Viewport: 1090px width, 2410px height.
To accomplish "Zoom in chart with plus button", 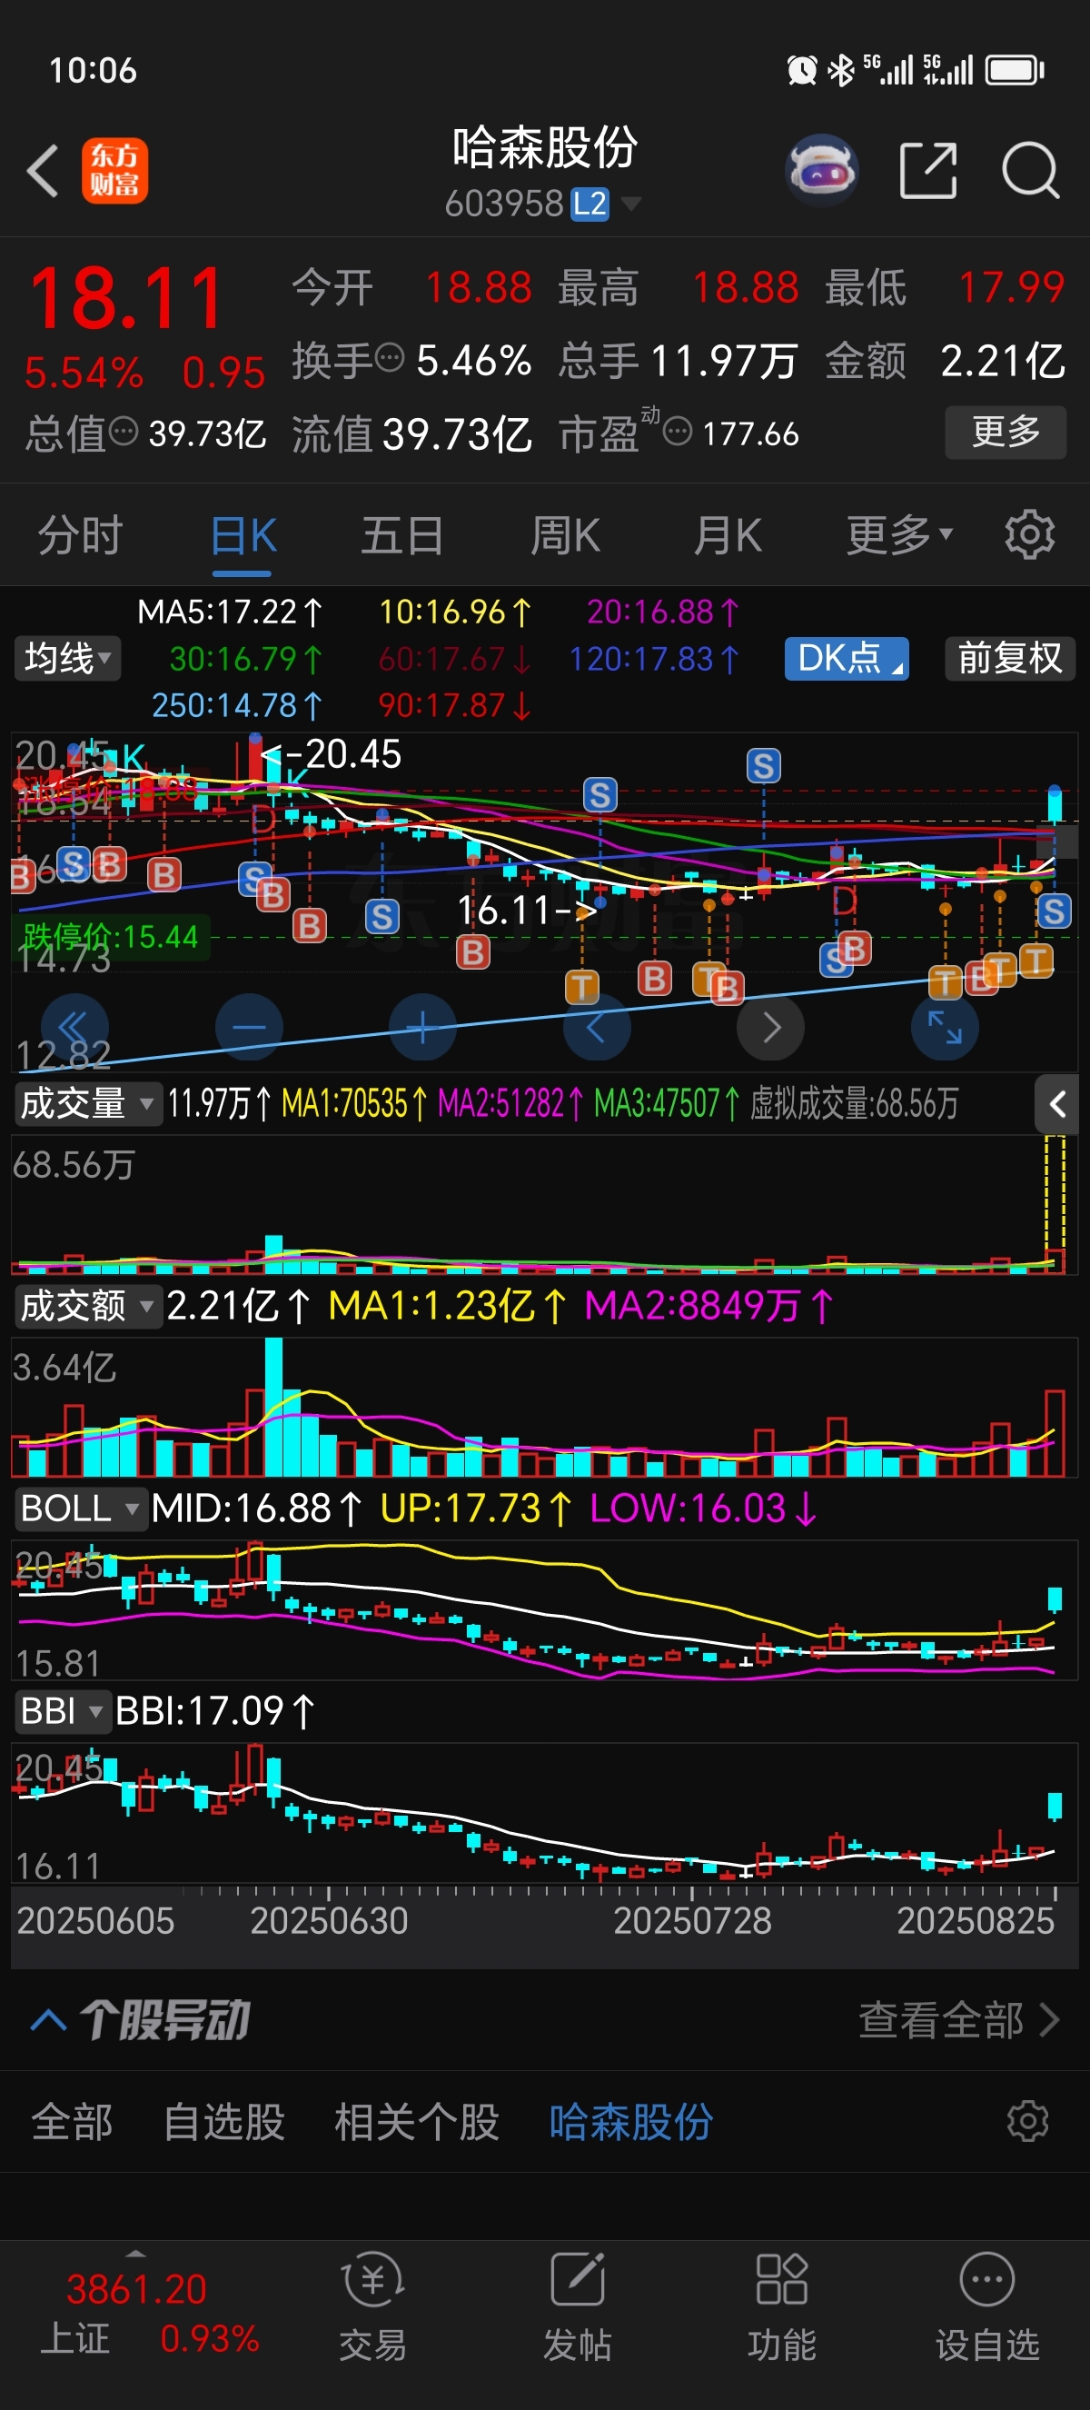I will [422, 1027].
